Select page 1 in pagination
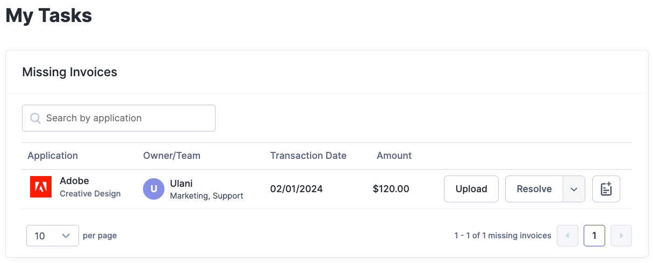The height and width of the screenshot is (263, 653). point(594,236)
